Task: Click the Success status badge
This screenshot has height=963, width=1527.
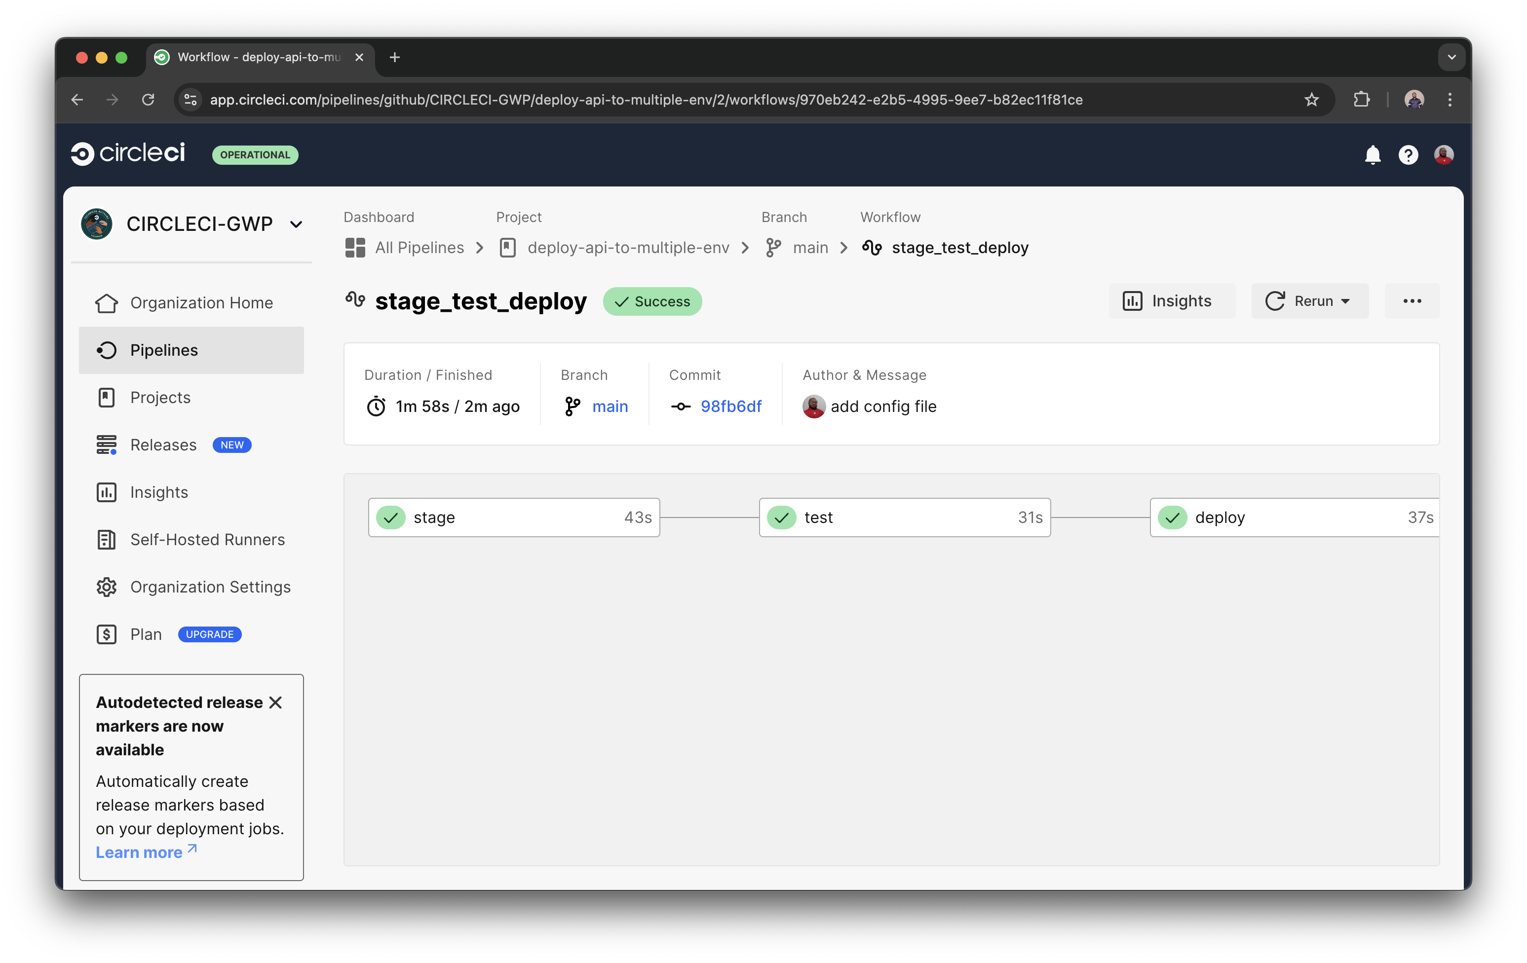Action: [x=652, y=301]
